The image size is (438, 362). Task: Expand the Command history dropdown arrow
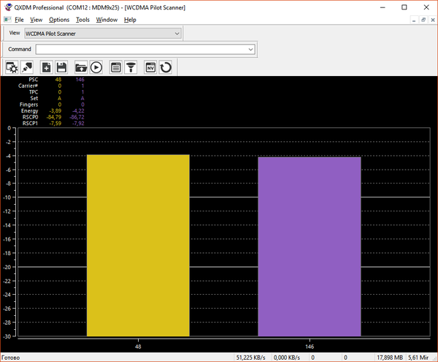pos(250,49)
